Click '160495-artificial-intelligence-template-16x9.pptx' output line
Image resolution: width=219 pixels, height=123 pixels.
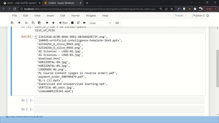point(79,40)
